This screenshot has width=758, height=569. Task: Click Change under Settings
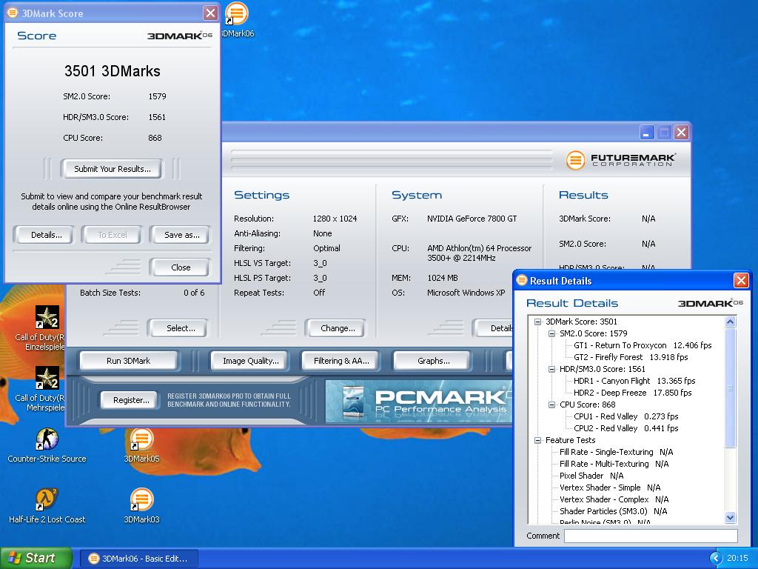(335, 328)
